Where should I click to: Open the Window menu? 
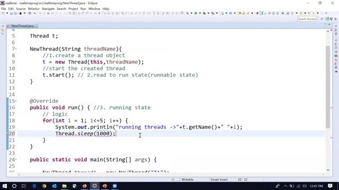pos(94,8)
